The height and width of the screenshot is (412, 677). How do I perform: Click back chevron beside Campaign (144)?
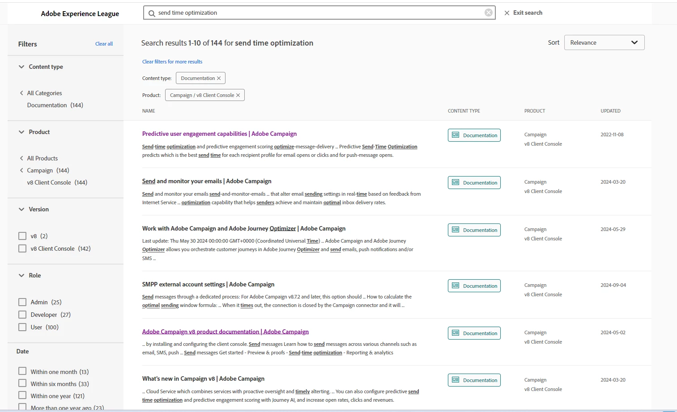tap(21, 170)
